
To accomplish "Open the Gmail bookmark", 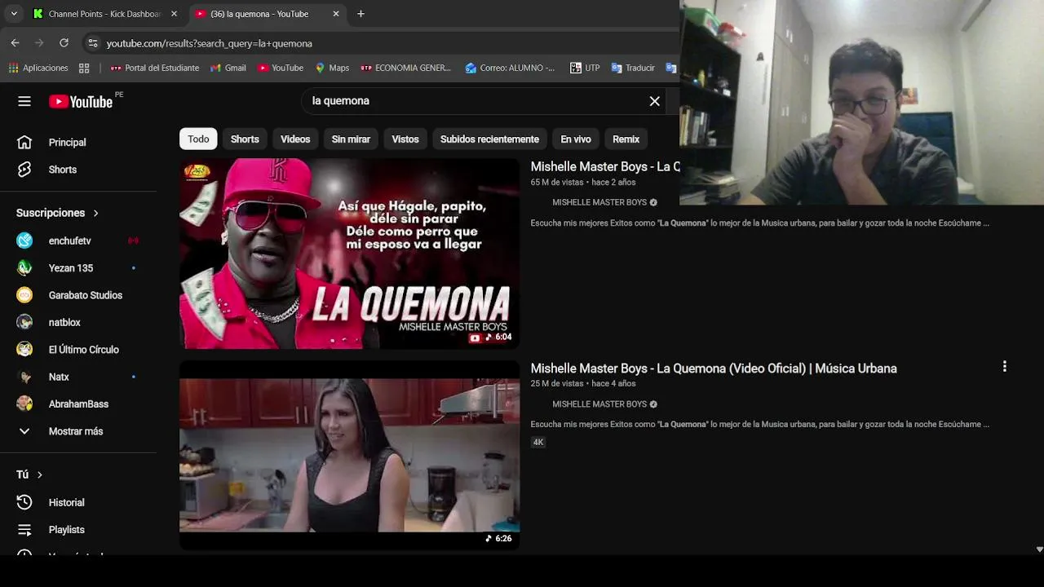I will [228, 68].
